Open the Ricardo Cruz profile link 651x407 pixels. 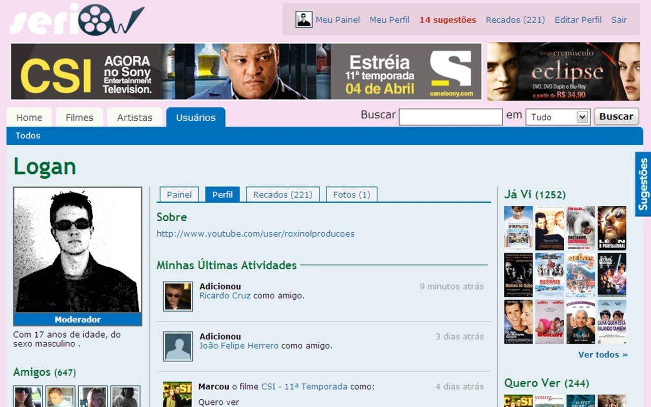pyautogui.click(x=225, y=296)
